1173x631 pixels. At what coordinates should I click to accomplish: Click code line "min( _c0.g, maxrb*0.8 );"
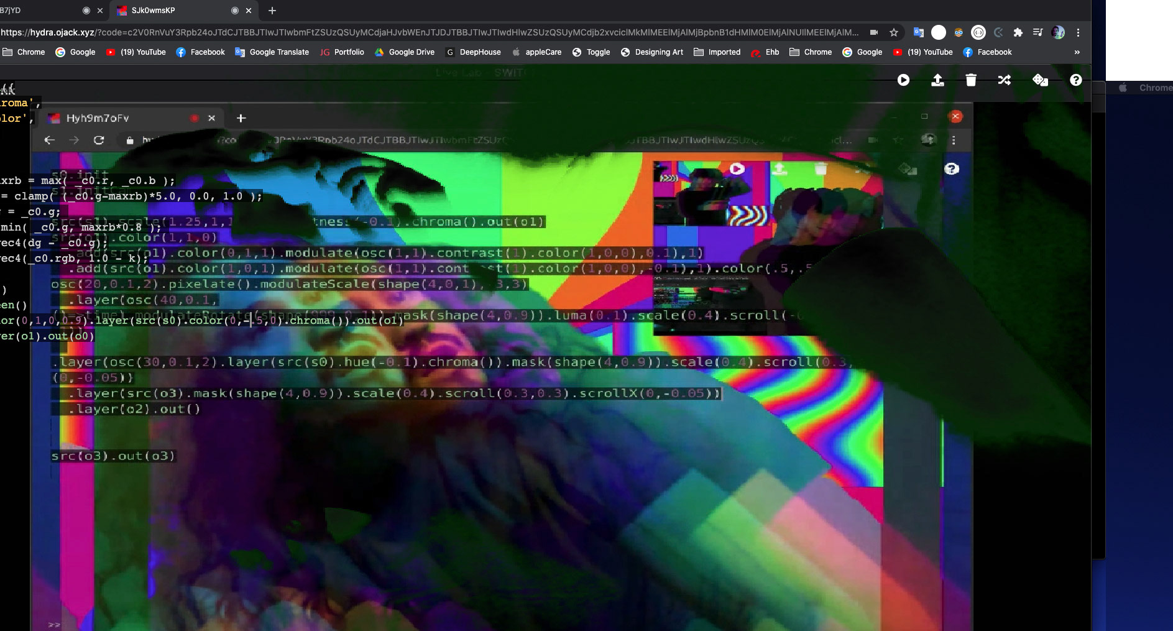[x=81, y=228]
